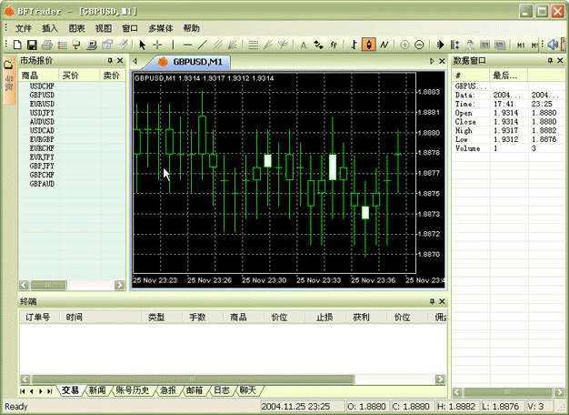Close the 市场报价 panel
569x415 pixels.
pos(120,61)
